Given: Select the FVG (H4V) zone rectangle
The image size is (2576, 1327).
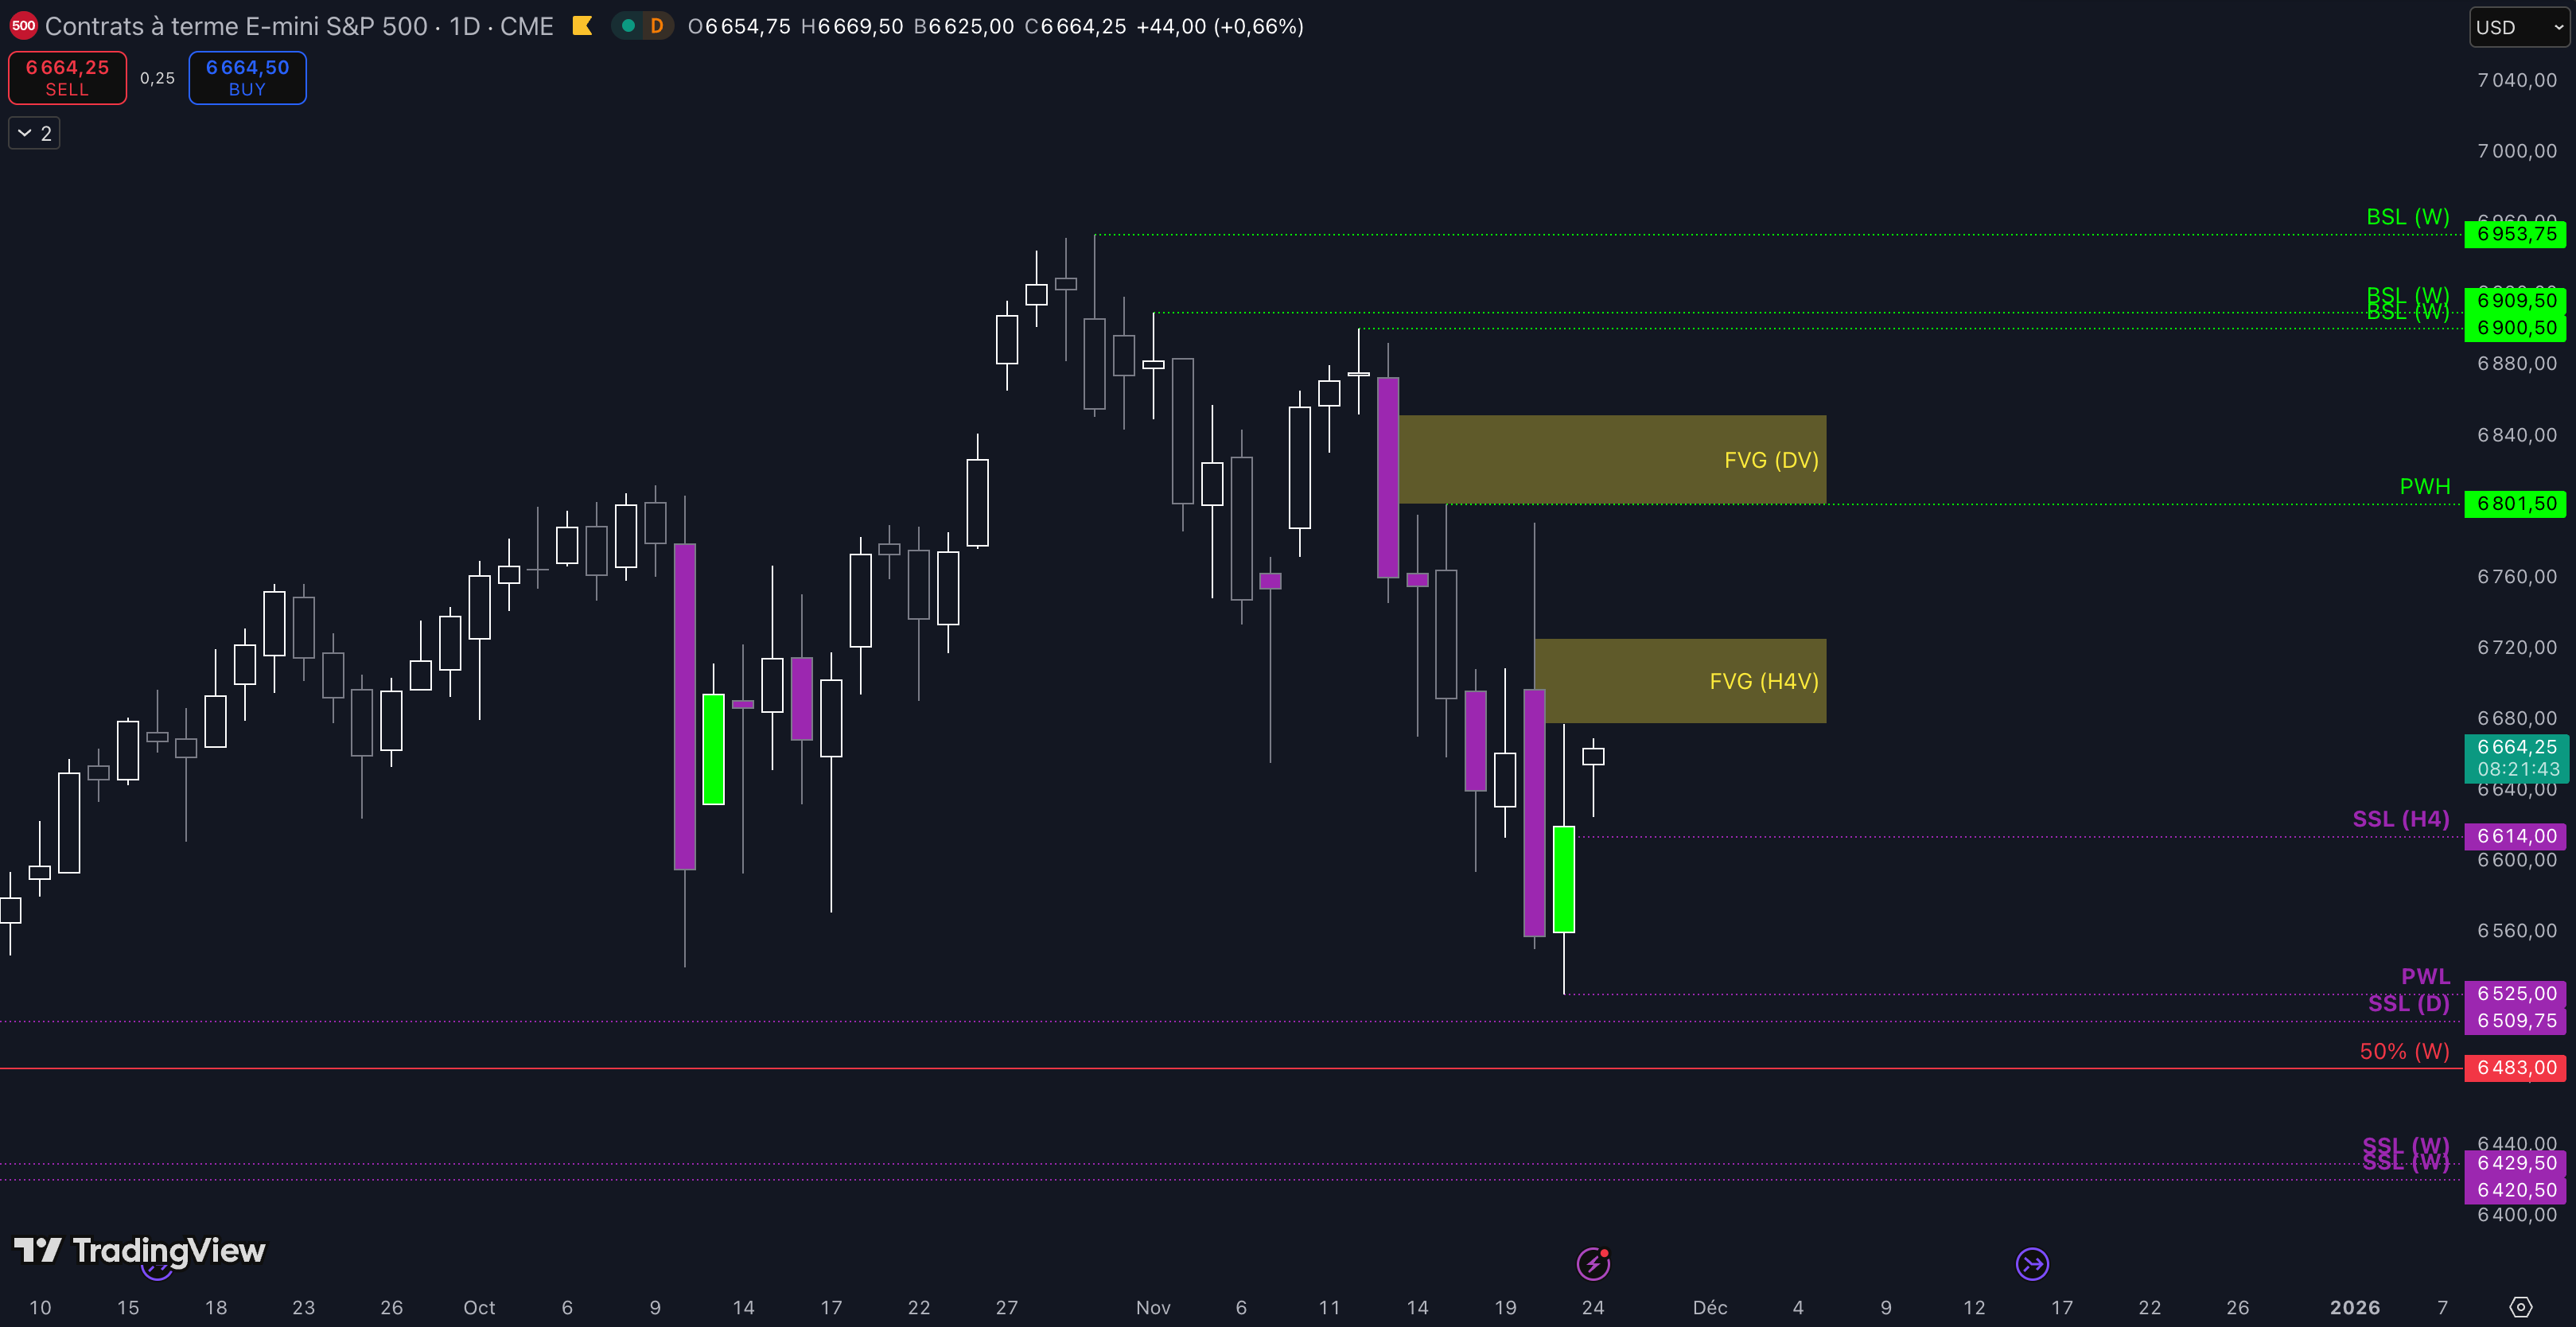Looking at the screenshot, I should 1680,681.
